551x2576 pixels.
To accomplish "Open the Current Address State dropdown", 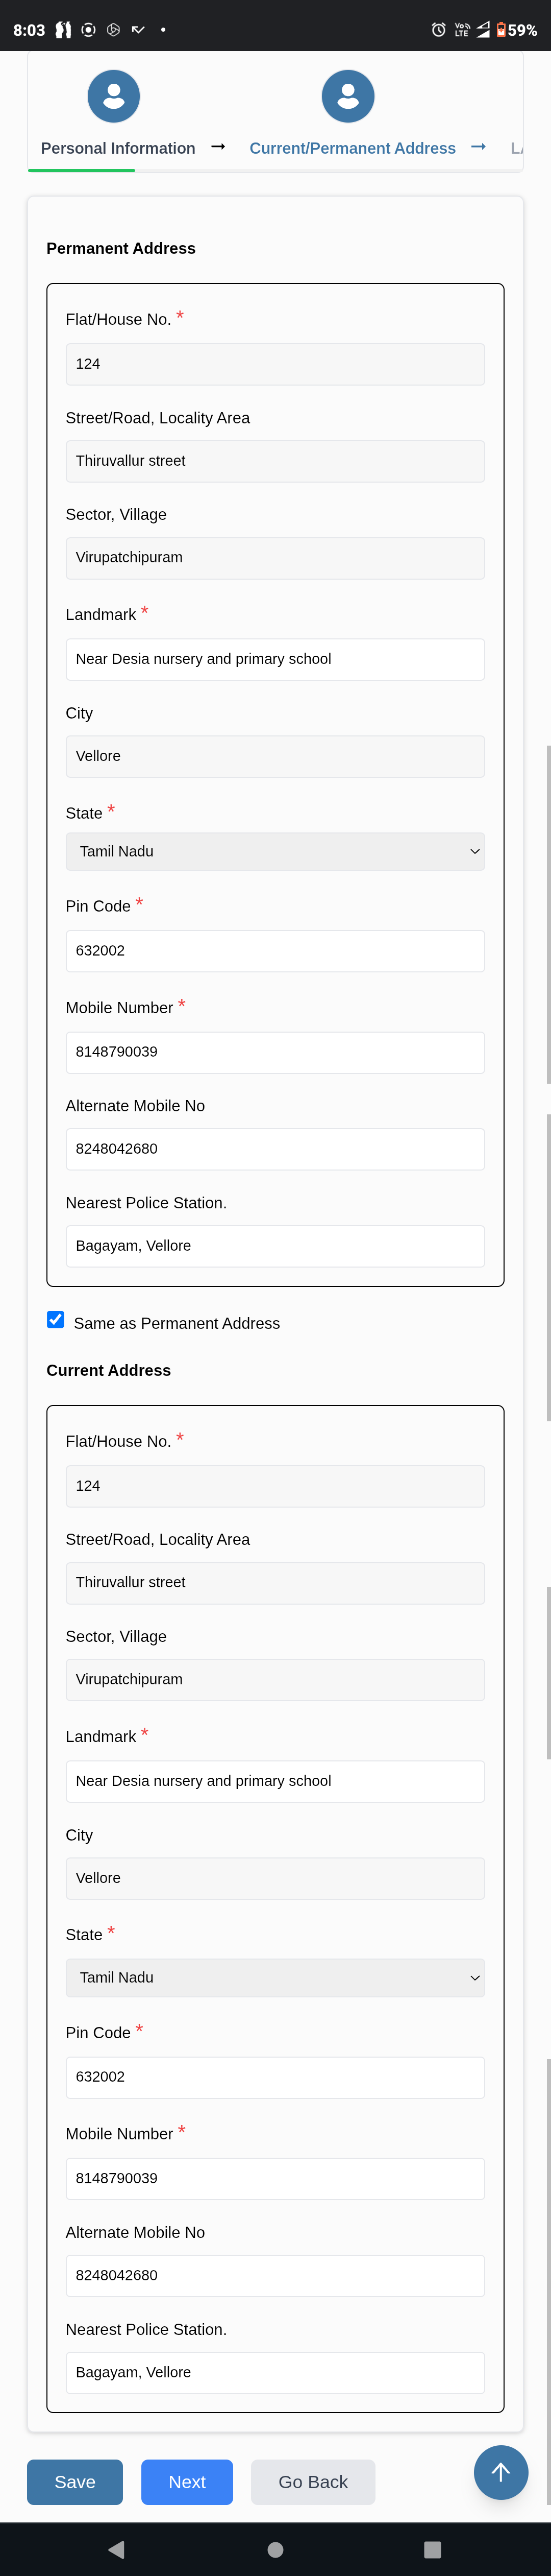I will pos(274,1977).
